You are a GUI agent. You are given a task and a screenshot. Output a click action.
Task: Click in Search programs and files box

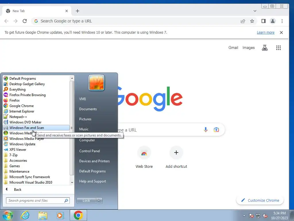pos(38,201)
